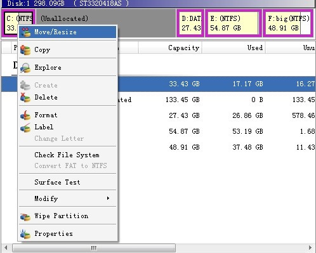Click the 133.45 GB capacity cell
The height and width of the screenshot is (253, 316).
[x=183, y=100]
